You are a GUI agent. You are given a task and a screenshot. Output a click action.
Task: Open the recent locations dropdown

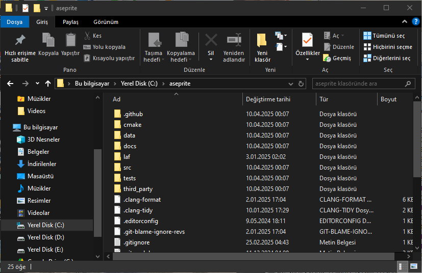pyautogui.click(x=37, y=84)
